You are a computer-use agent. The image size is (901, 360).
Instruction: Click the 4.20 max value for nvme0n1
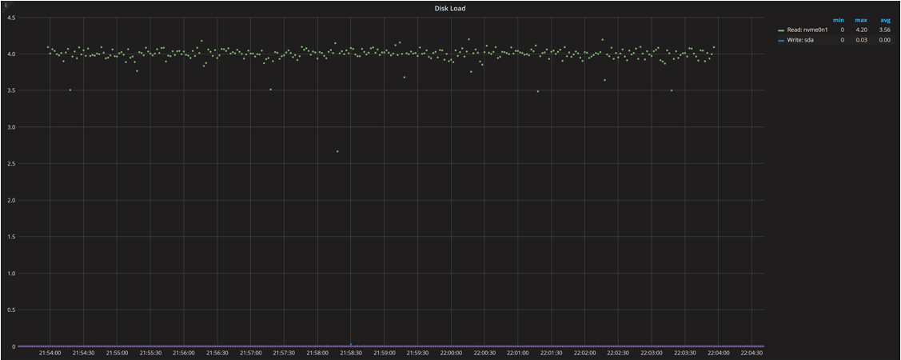coord(861,30)
